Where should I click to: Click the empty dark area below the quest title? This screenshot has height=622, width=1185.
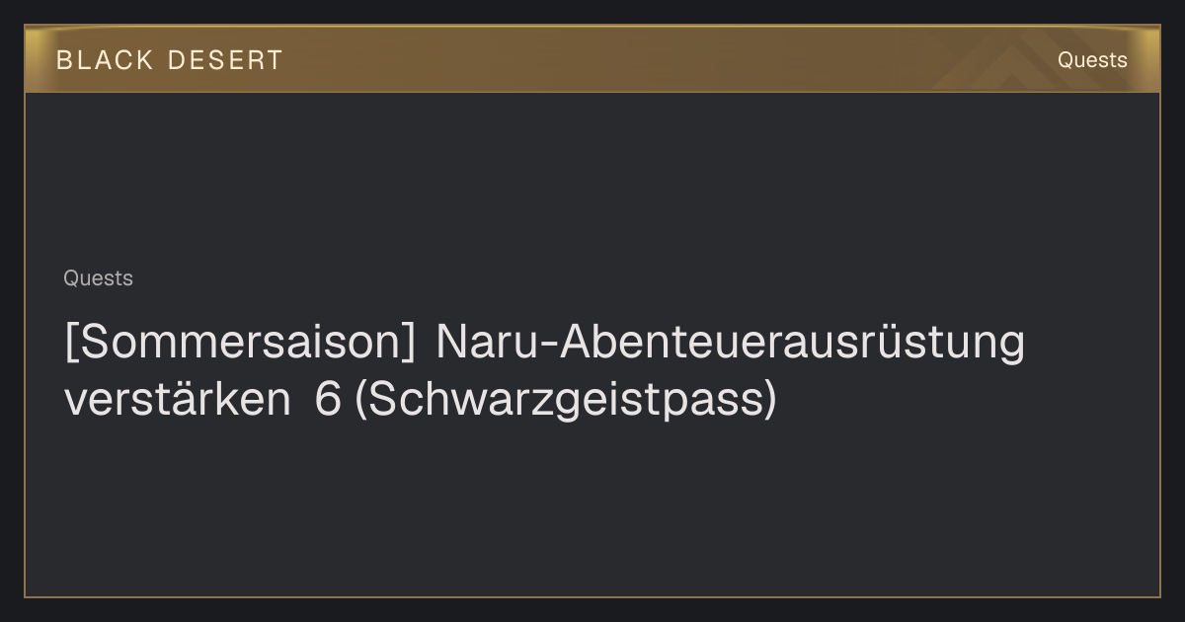(592, 508)
